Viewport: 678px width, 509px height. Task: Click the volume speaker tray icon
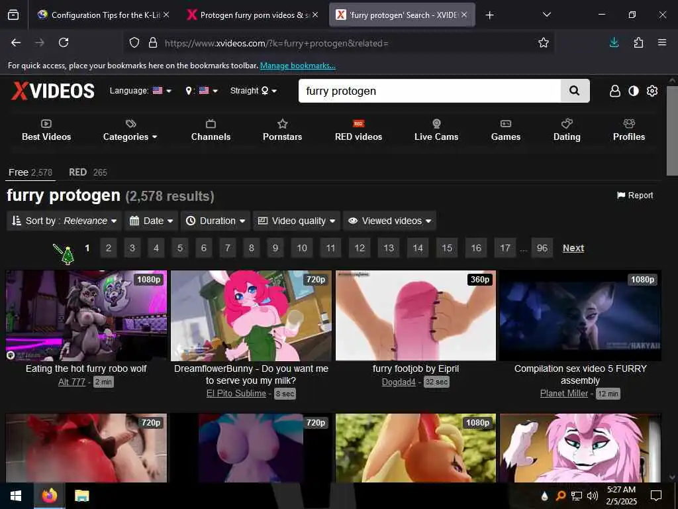tap(593, 496)
